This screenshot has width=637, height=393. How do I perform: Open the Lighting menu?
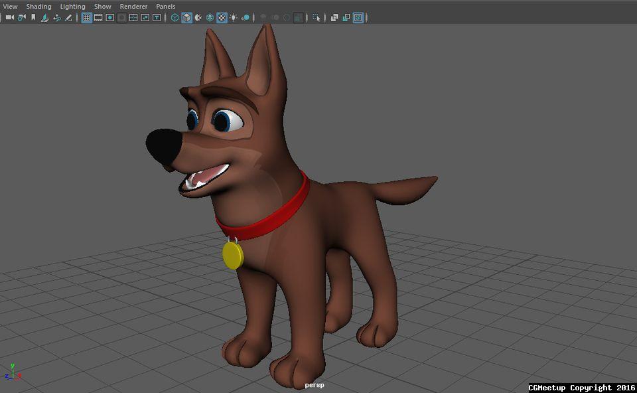[x=72, y=7]
